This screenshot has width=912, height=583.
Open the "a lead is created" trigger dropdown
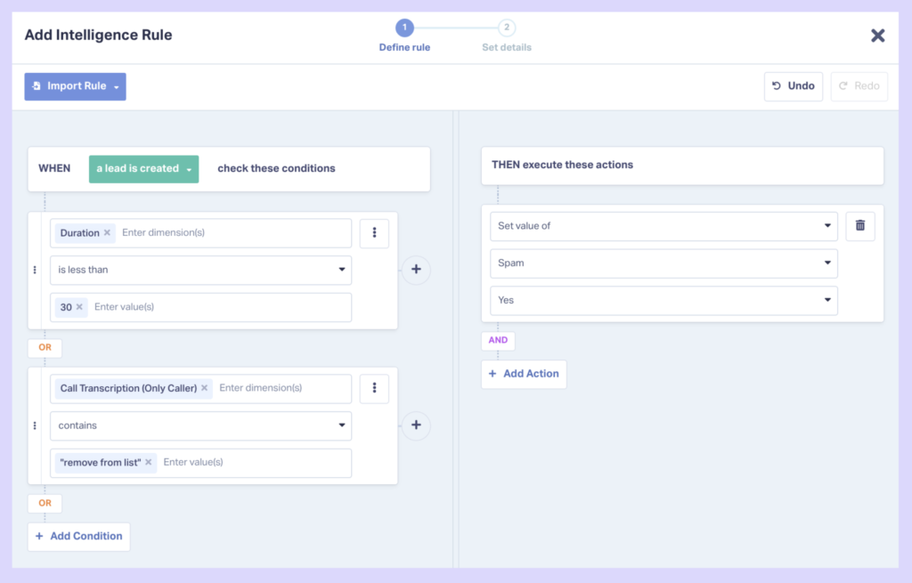143,167
